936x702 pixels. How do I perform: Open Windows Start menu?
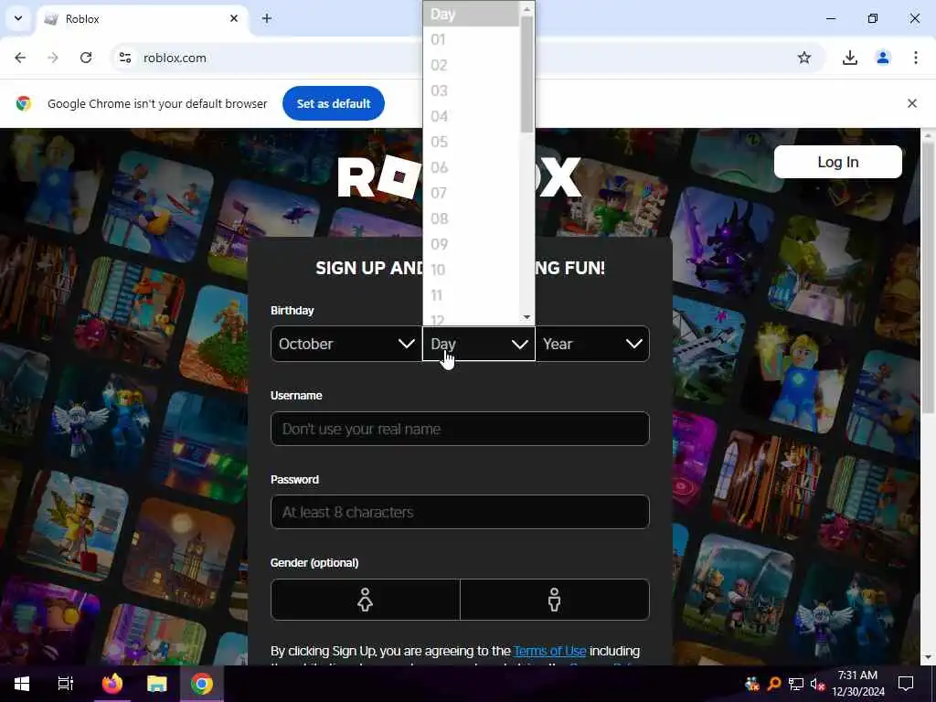coord(22,684)
